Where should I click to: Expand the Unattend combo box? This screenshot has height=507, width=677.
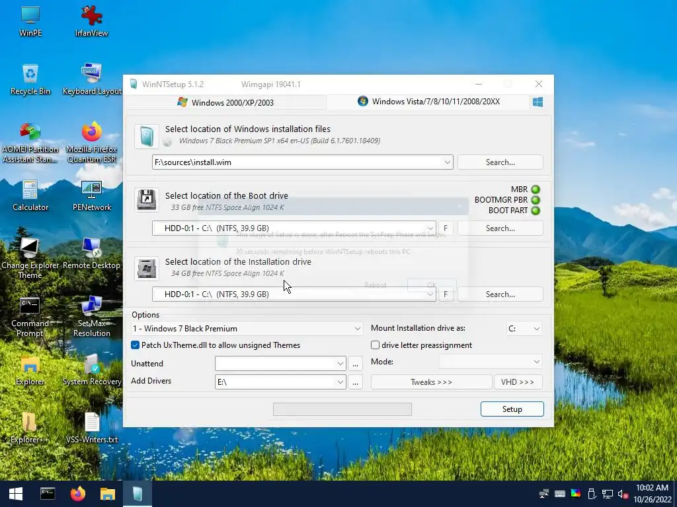coord(340,364)
